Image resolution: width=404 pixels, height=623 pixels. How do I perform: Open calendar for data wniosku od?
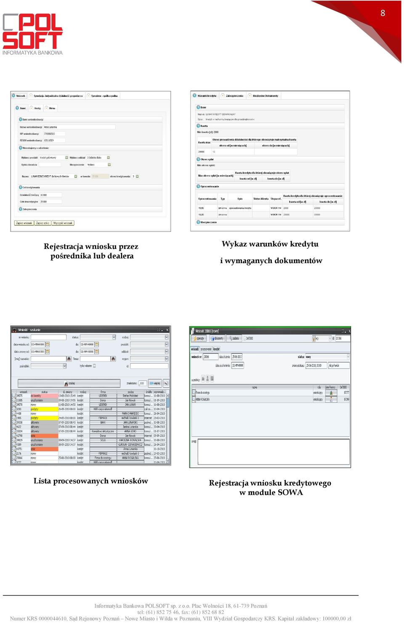(48, 345)
